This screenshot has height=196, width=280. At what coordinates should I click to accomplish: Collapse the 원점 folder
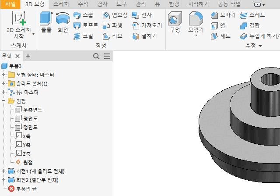pos(3,101)
